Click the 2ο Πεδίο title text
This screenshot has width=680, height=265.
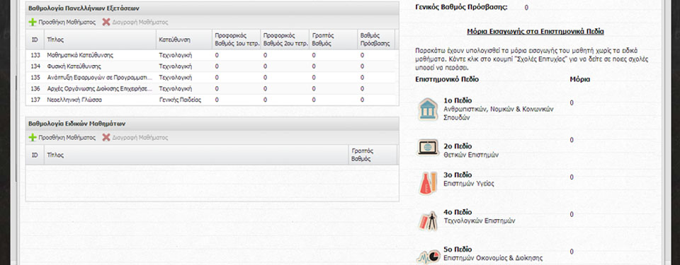[x=458, y=146]
